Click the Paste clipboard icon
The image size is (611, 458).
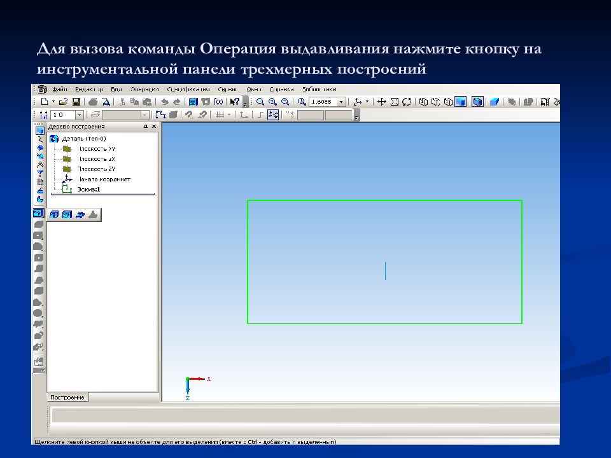pyautogui.click(x=147, y=102)
